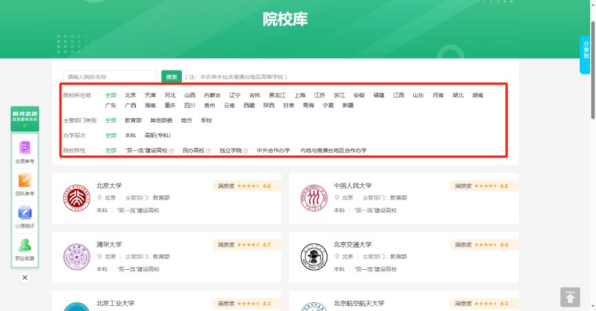Click the help icon beside 民办高校
596x311 pixels.
pyautogui.click(x=209, y=151)
